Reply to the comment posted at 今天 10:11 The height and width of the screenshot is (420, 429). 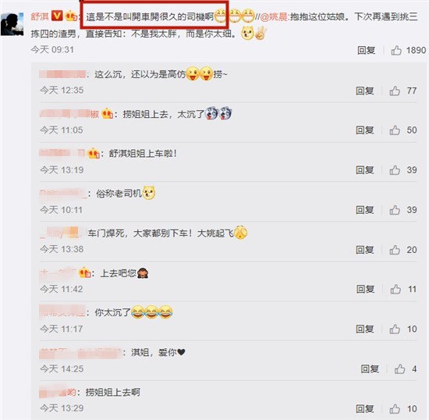(x=365, y=210)
